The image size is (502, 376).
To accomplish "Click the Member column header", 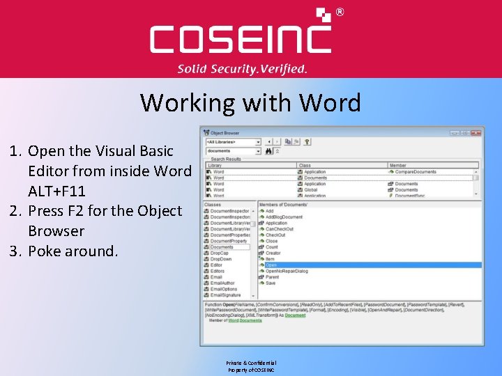I will [x=433, y=165].
